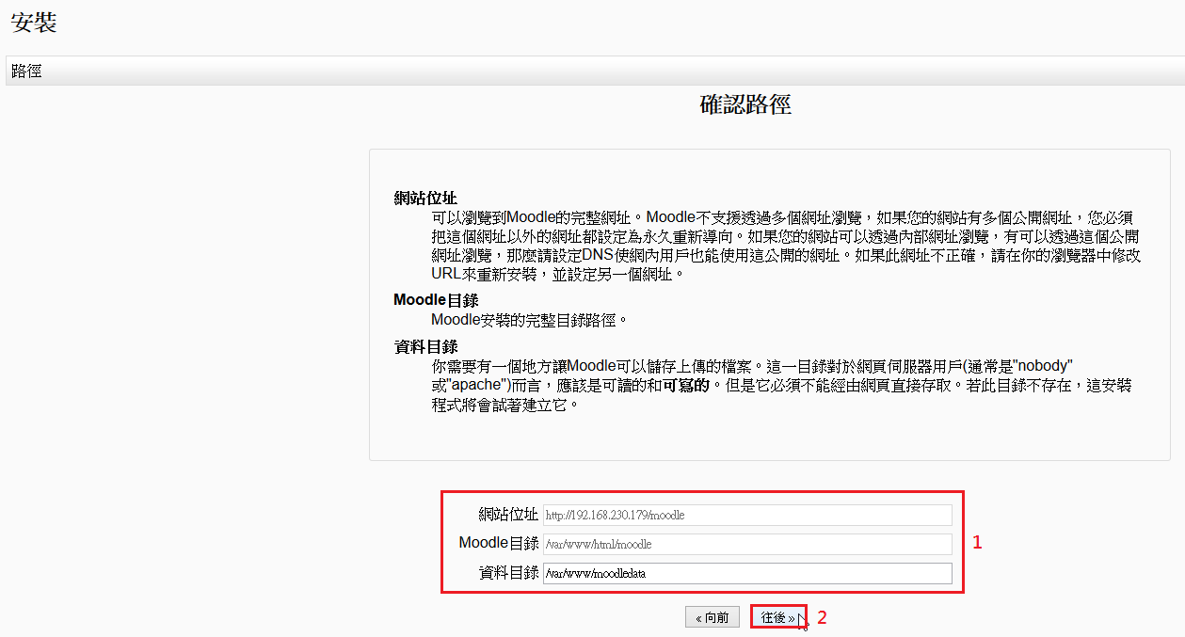Click the 確認路徑 heading

tap(745, 104)
